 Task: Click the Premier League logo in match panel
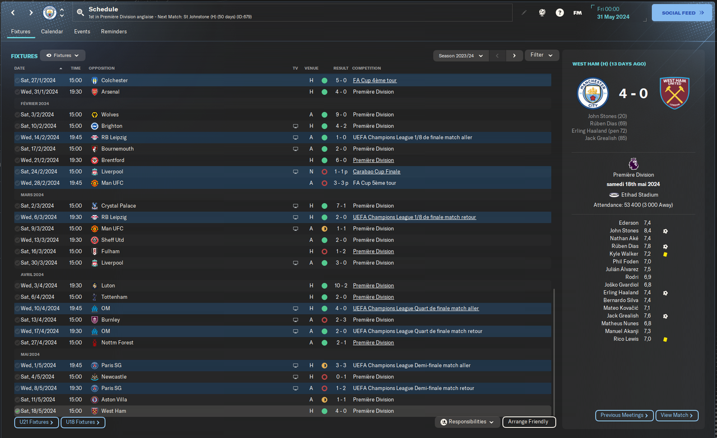coord(633,165)
